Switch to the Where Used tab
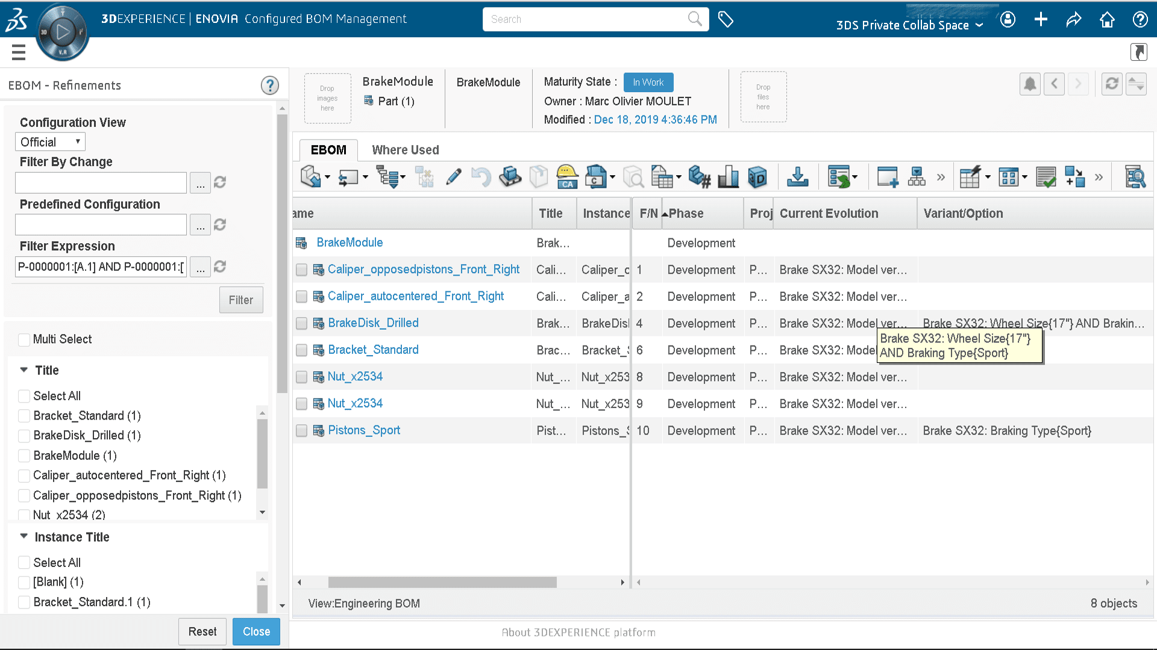Image resolution: width=1157 pixels, height=650 pixels. [406, 149]
